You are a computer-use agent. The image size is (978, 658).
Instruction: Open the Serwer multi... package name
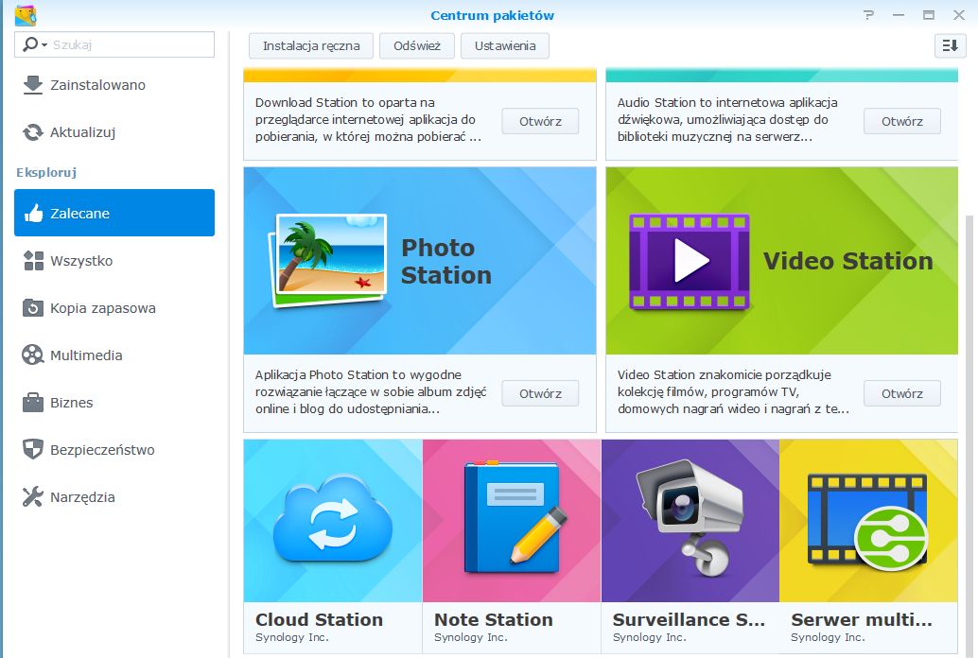[x=862, y=619]
